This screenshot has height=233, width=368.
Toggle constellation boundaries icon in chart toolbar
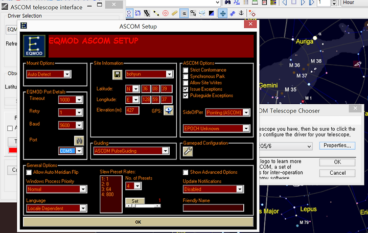point(138,13)
